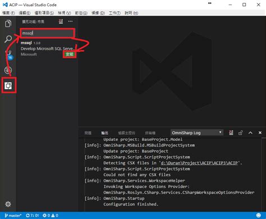Screen dimensions: 266x219
Task: Click 'OmniSharp.Startup' log entry
Action: (x=124, y=198)
